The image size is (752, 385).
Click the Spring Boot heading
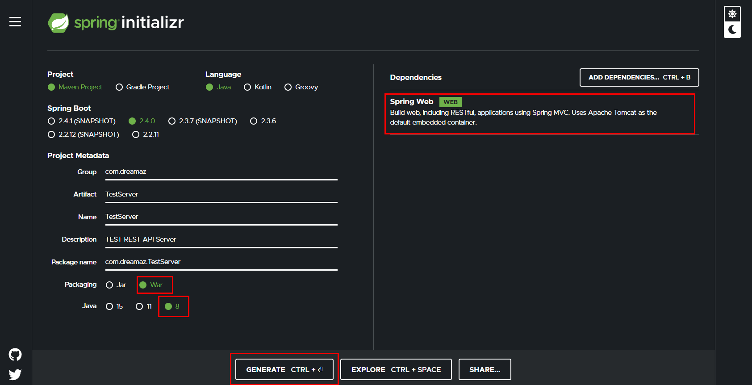tap(69, 108)
